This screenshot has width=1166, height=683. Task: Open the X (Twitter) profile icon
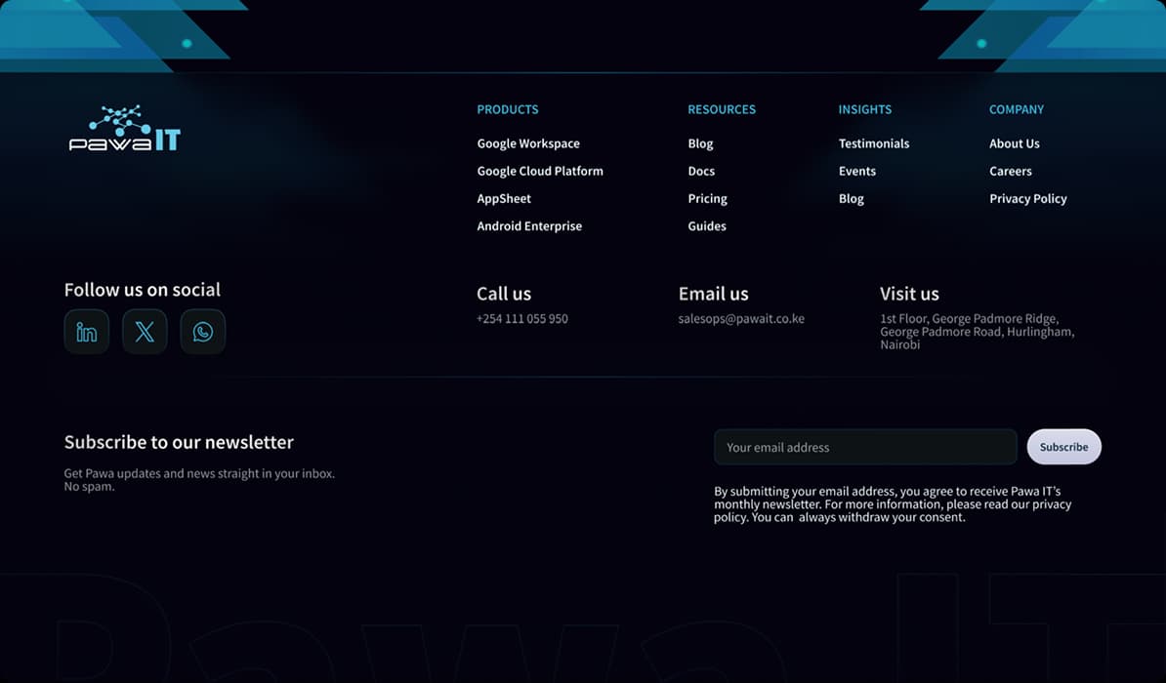pos(145,331)
